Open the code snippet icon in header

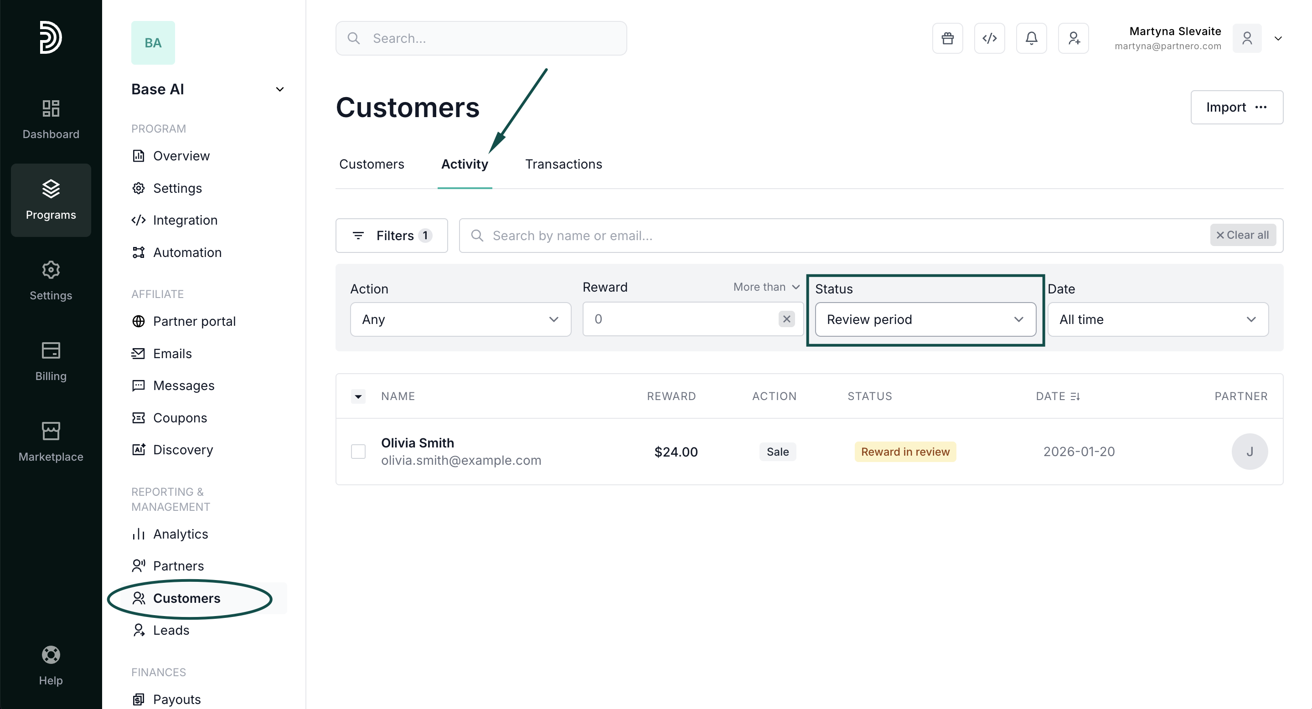pyautogui.click(x=989, y=38)
